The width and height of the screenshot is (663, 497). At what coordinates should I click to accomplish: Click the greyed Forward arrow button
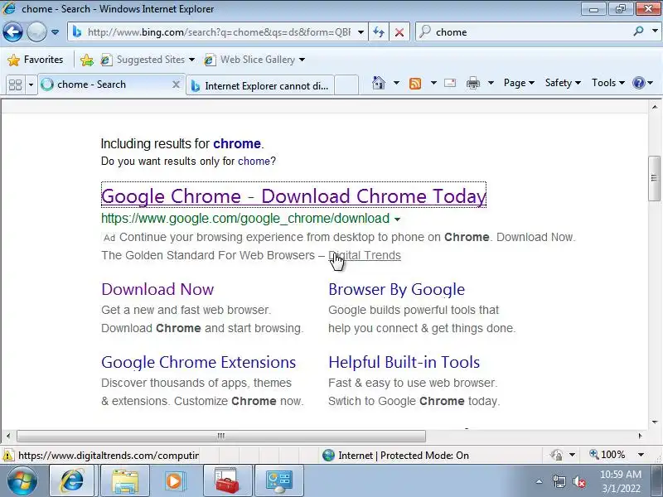pyautogui.click(x=36, y=32)
